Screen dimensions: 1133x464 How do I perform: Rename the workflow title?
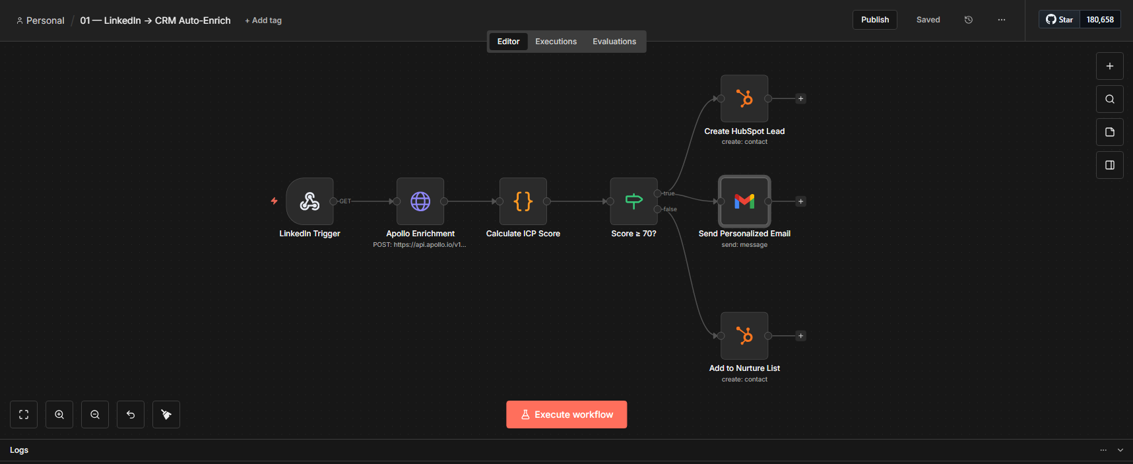click(x=156, y=20)
